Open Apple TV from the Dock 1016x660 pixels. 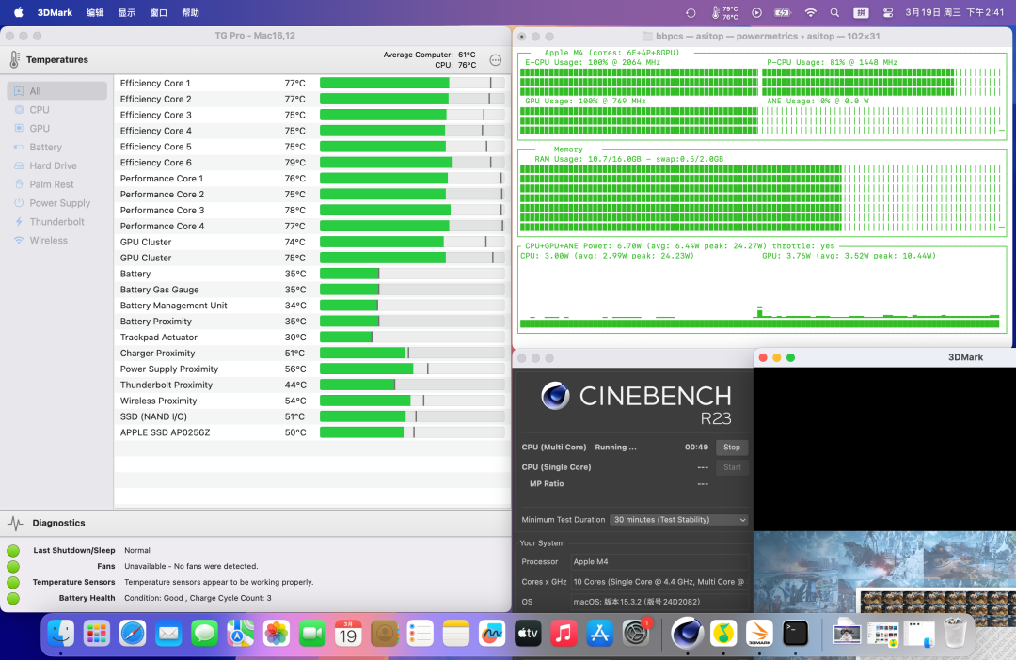coord(528,634)
